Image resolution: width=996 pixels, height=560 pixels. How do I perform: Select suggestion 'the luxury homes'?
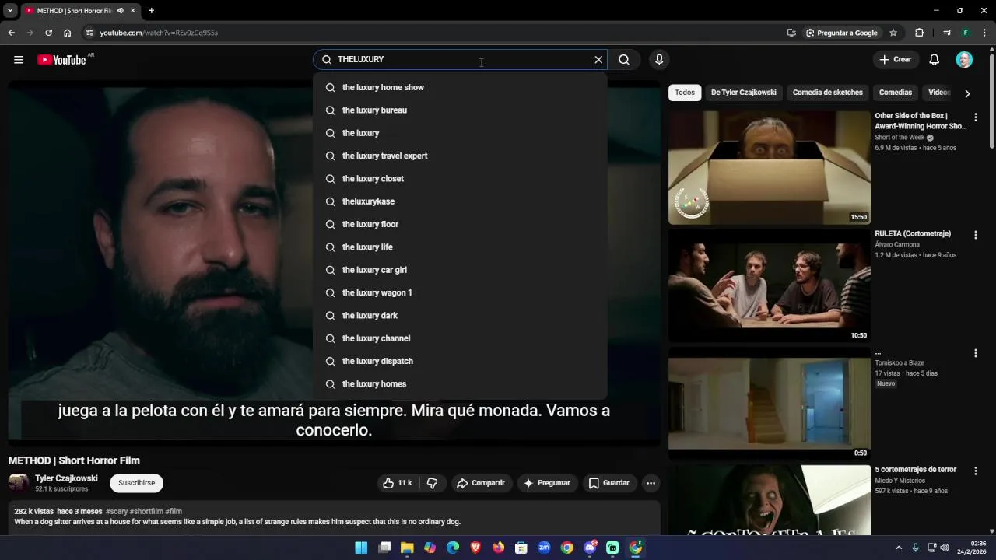(x=460, y=384)
